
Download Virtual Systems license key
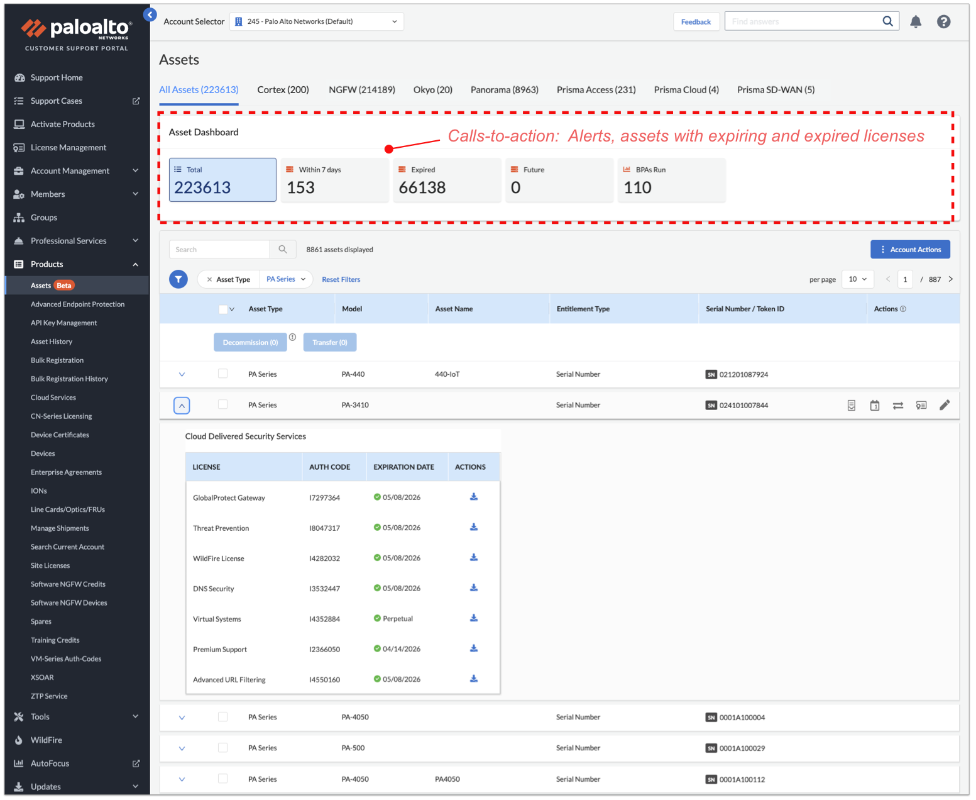pos(474,618)
